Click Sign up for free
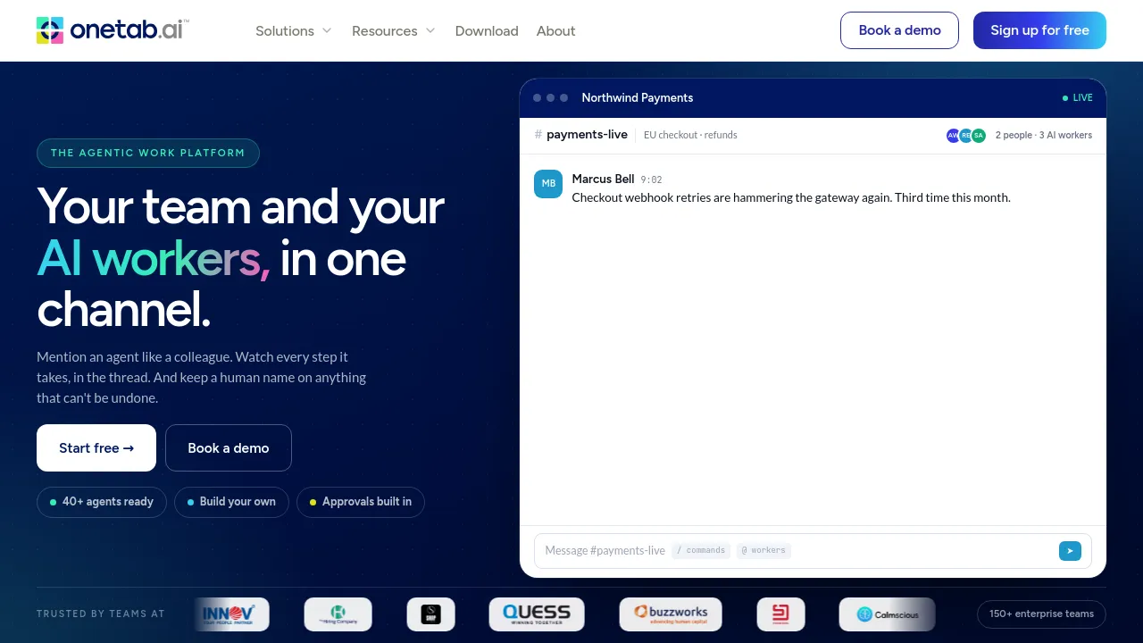 tap(1039, 30)
